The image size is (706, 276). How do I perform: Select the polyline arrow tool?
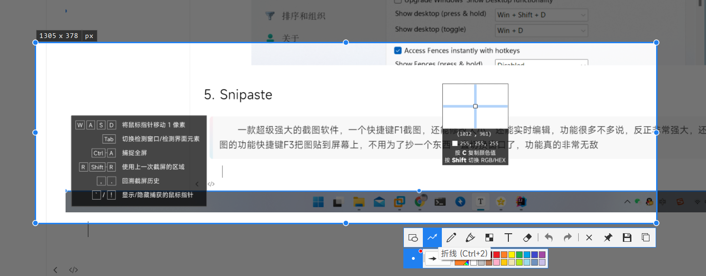432,238
